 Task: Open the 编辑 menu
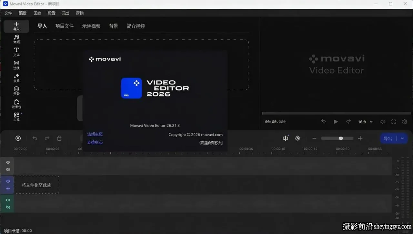23,13
